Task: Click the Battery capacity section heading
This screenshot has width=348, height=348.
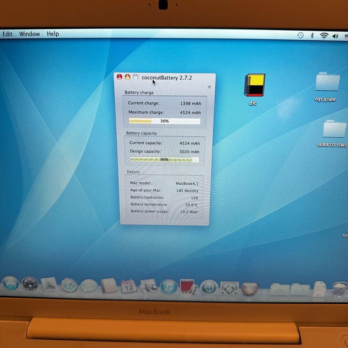Action: pyautogui.click(x=142, y=133)
